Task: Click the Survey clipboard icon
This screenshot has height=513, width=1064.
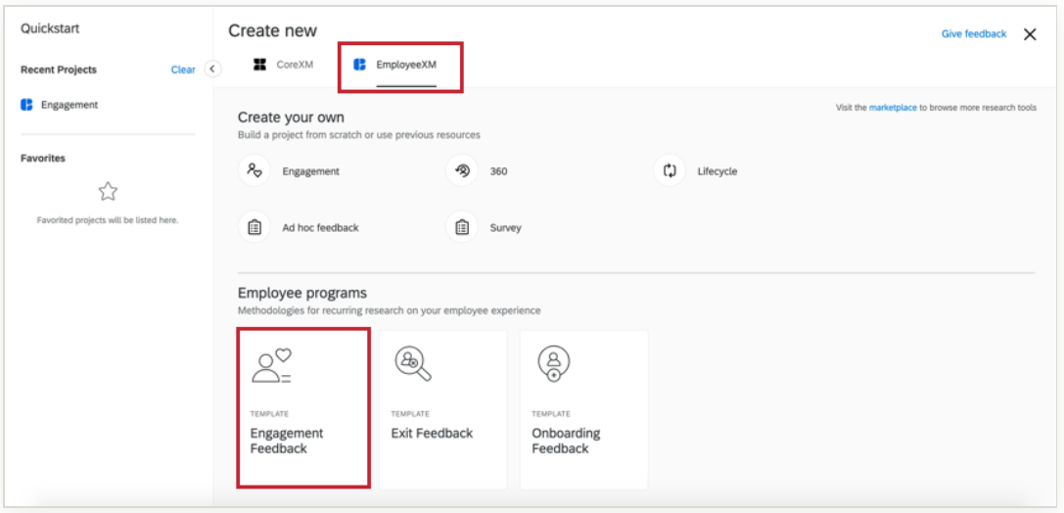Action: [462, 227]
